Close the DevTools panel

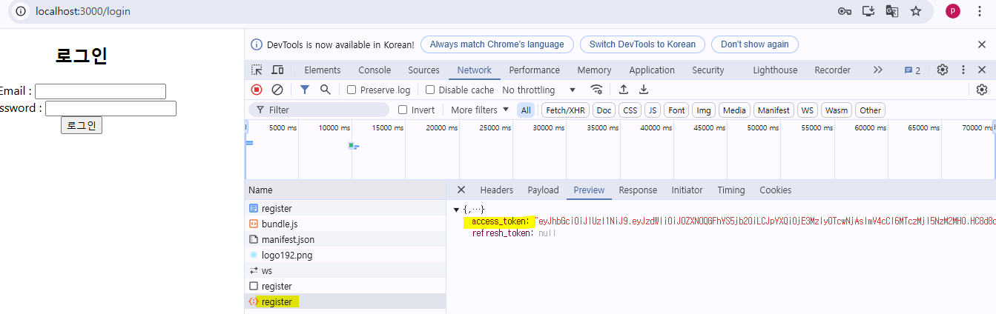click(x=982, y=70)
